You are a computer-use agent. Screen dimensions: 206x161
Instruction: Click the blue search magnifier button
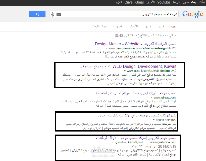pos(37,14)
